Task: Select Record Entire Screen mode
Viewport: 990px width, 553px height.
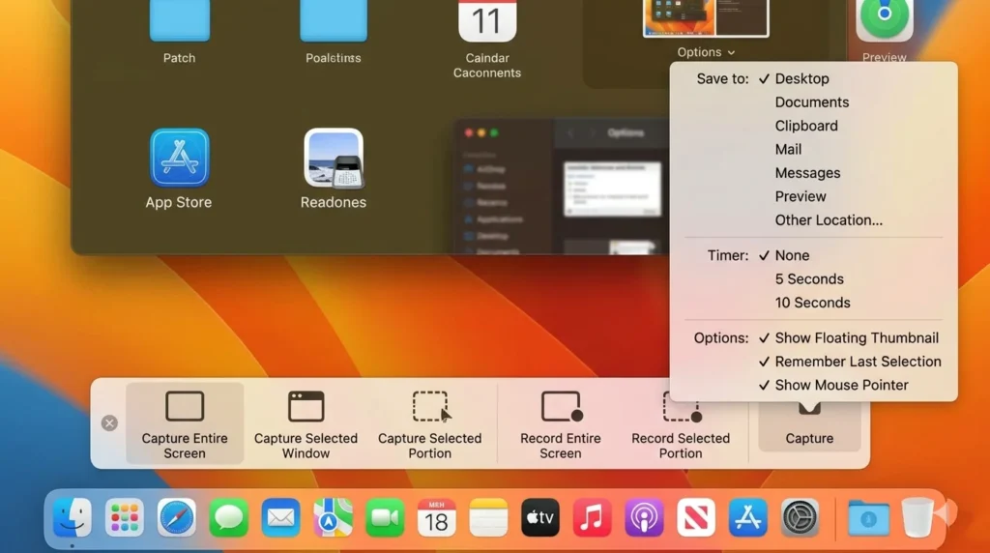Action: click(560, 423)
